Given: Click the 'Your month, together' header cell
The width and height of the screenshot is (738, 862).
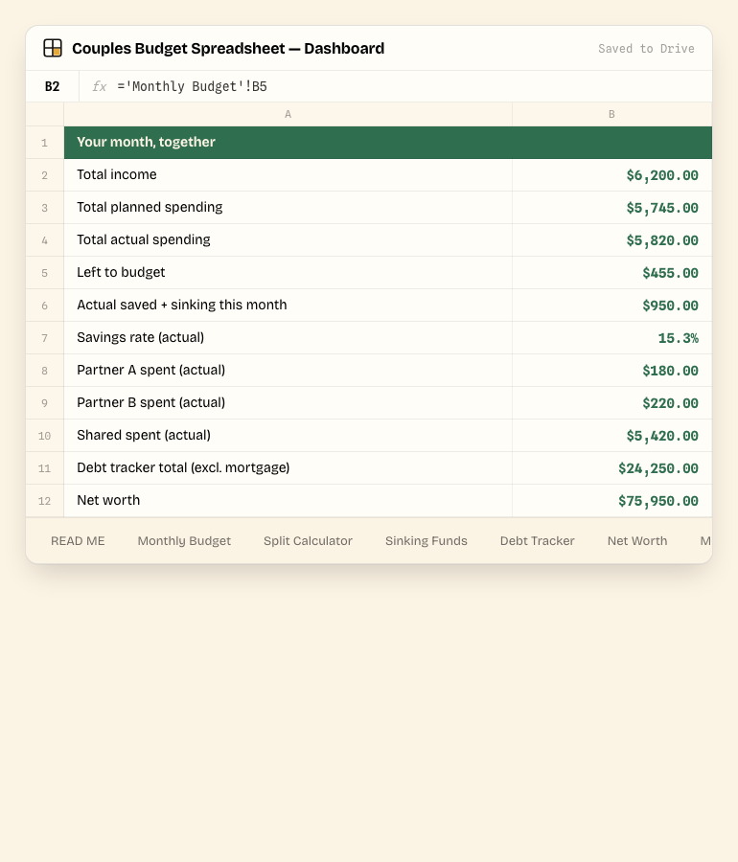Looking at the screenshot, I should tap(388, 143).
